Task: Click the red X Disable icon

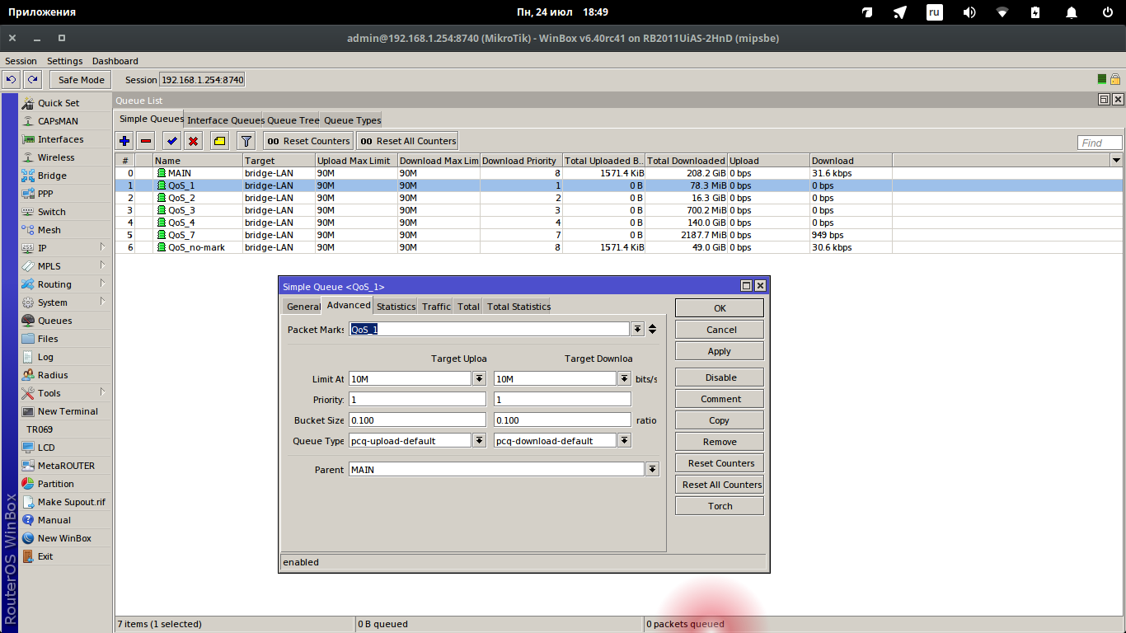Action: pos(193,141)
